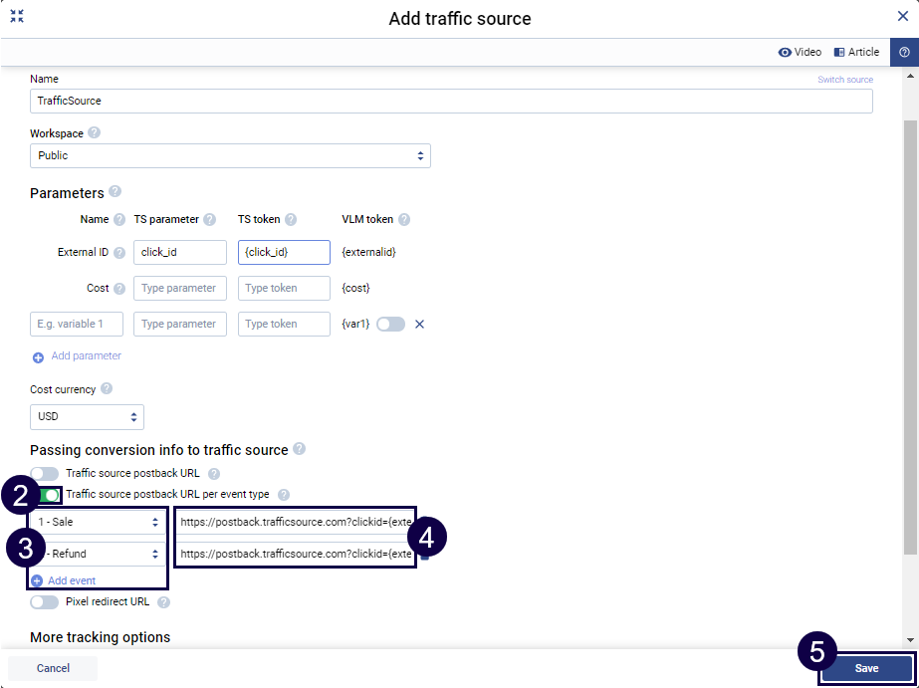Screen dimensions: 919x688
Task: Click help icon next to Cost currency
Action: pos(107,388)
